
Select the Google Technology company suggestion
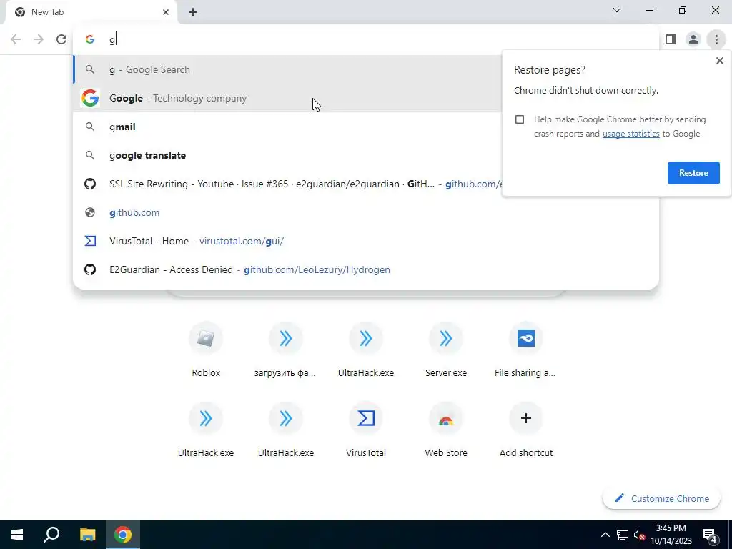[x=287, y=98]
